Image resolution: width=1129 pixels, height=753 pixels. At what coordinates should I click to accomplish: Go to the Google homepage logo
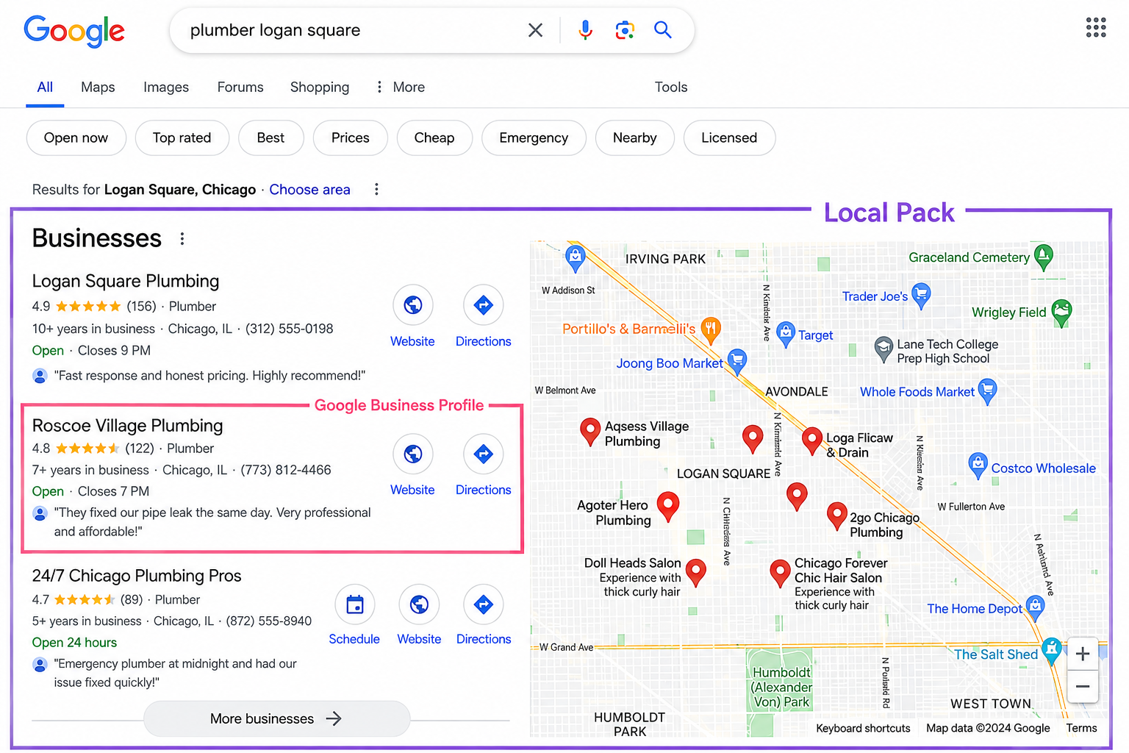pos(74,31)
